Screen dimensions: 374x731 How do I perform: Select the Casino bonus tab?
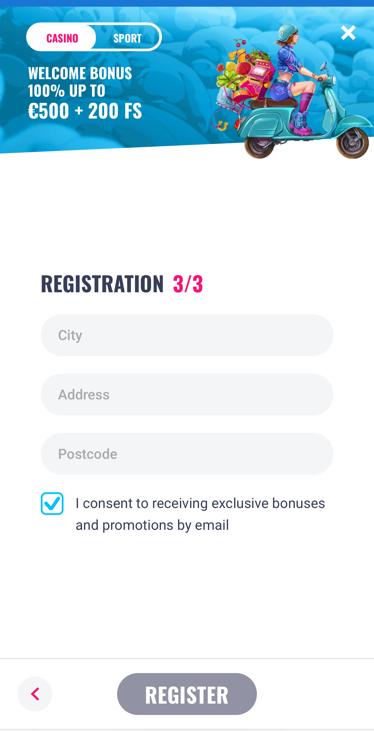[x=62, y=38]
